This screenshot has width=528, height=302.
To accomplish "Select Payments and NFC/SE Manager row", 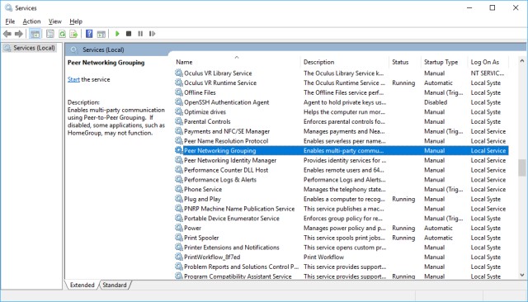I will [x=341, y=131].
